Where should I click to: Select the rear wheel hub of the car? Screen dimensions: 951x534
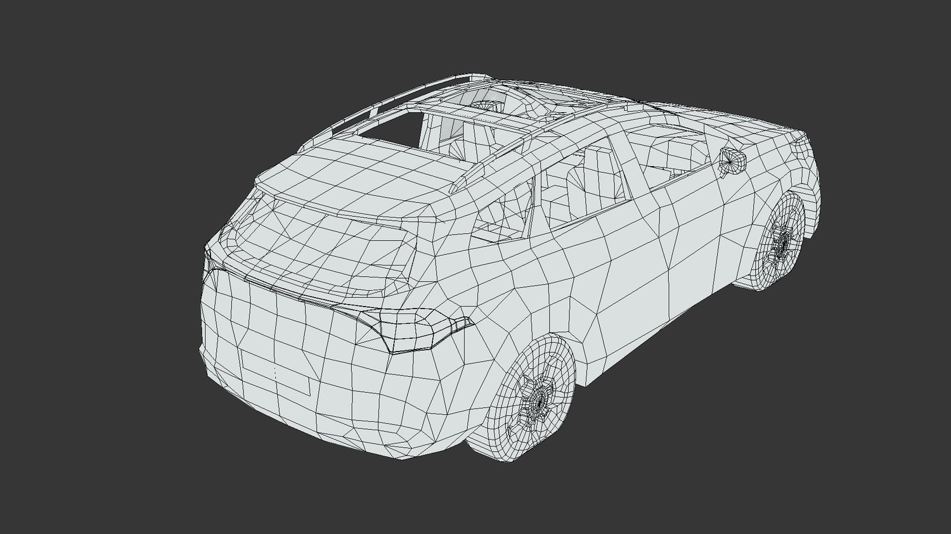click(541, 401)
